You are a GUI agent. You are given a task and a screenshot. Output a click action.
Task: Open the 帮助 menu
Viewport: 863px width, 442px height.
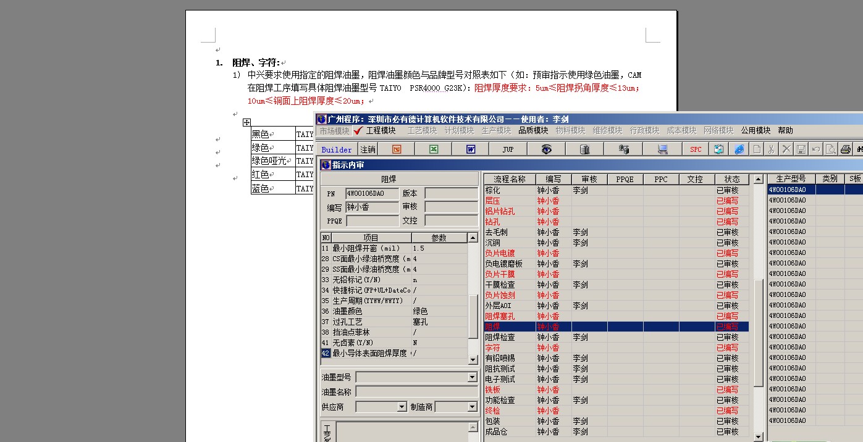tap(785, 131)
